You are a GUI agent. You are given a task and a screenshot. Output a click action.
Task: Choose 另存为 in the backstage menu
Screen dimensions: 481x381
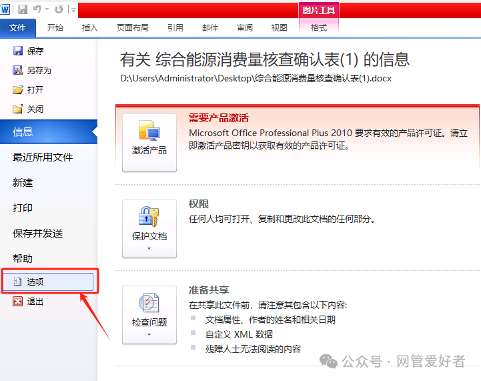point(39,70)
